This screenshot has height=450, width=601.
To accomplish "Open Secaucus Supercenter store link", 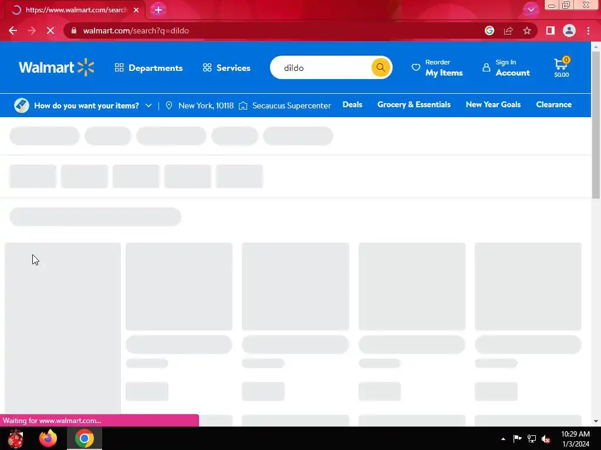I will pos(291,105).
